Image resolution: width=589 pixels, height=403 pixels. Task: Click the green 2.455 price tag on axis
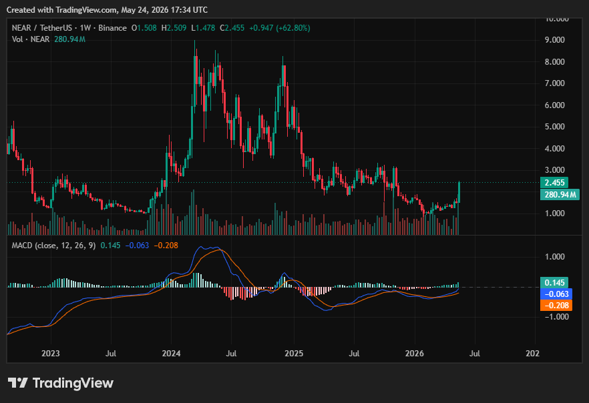coord(554,183)
